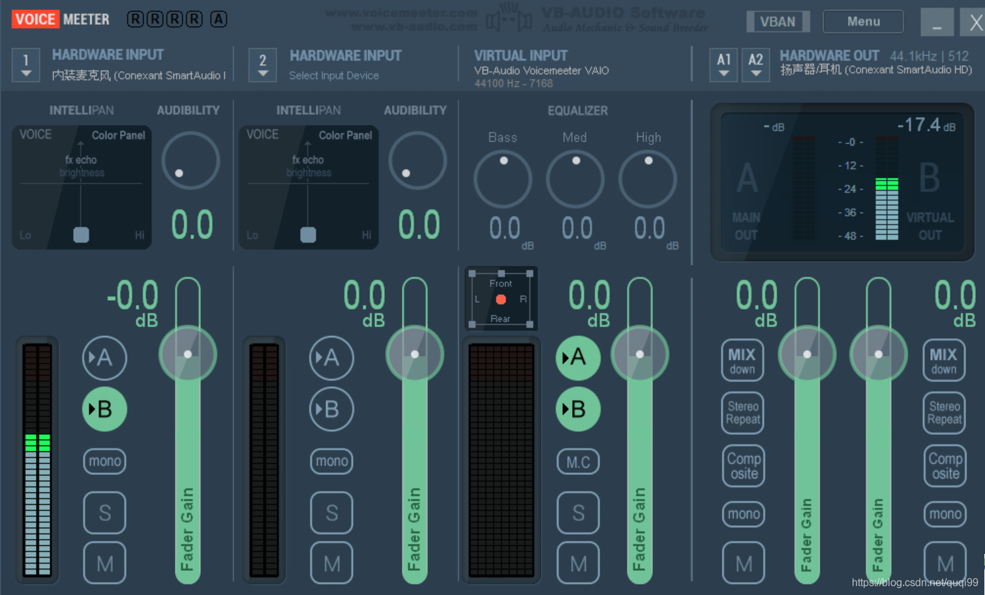Toggle bus A on Virtual Input
Image resolution: width=985 pixels, height=595 pixels.
point(578,358)
